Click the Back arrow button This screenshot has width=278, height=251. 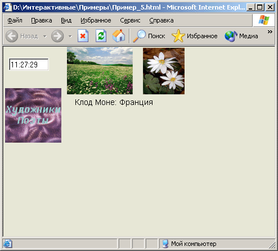(12, 36)
